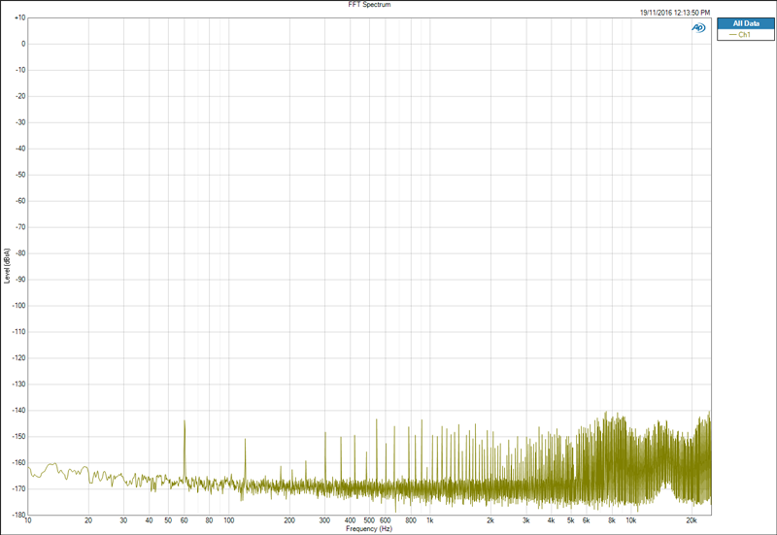Click the 100 Hz frequency tick label
The image size is (777, 535).
(x=229, y=520)
